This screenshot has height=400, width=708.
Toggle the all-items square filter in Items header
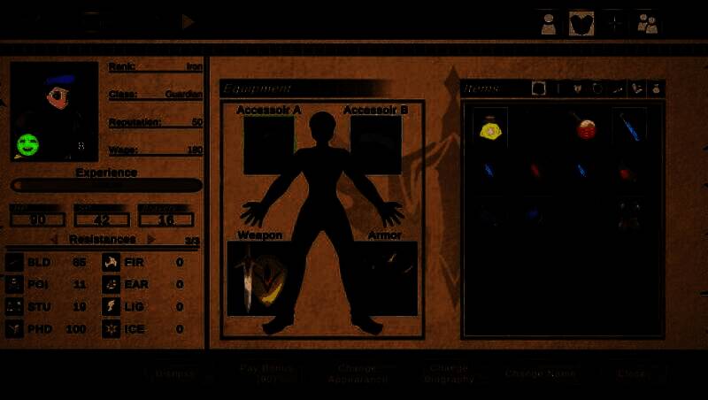538,88
